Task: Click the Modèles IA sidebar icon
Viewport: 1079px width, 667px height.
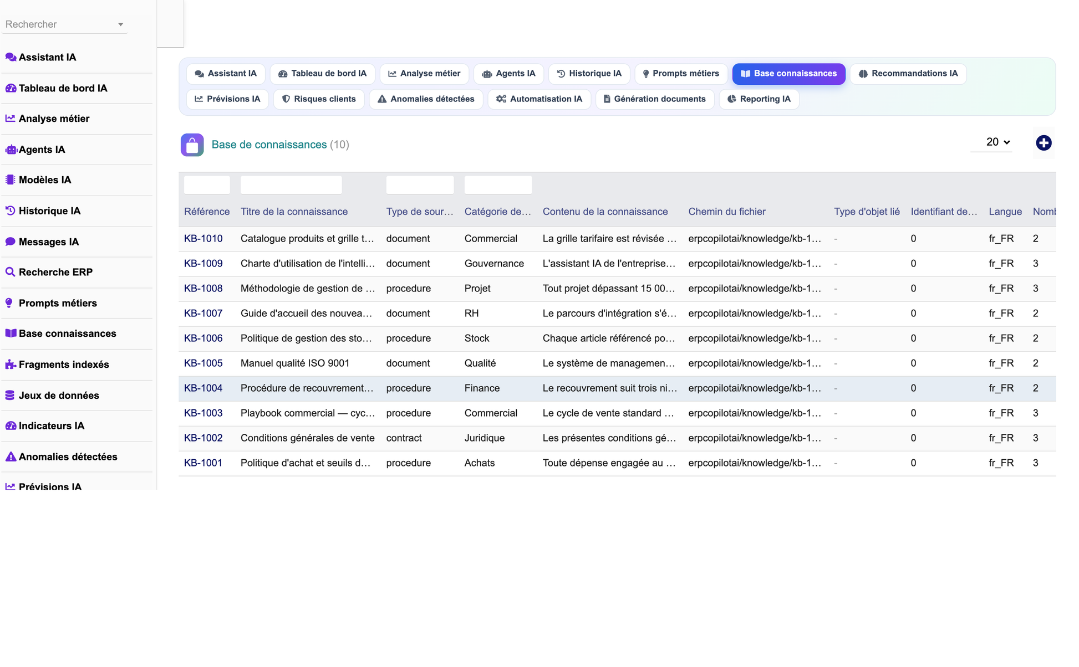Action: click(11, 180)
